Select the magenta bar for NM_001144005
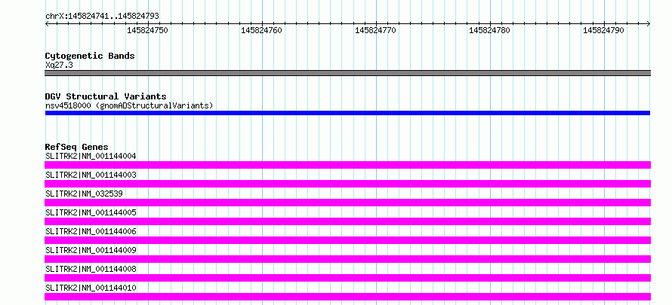 347,221
